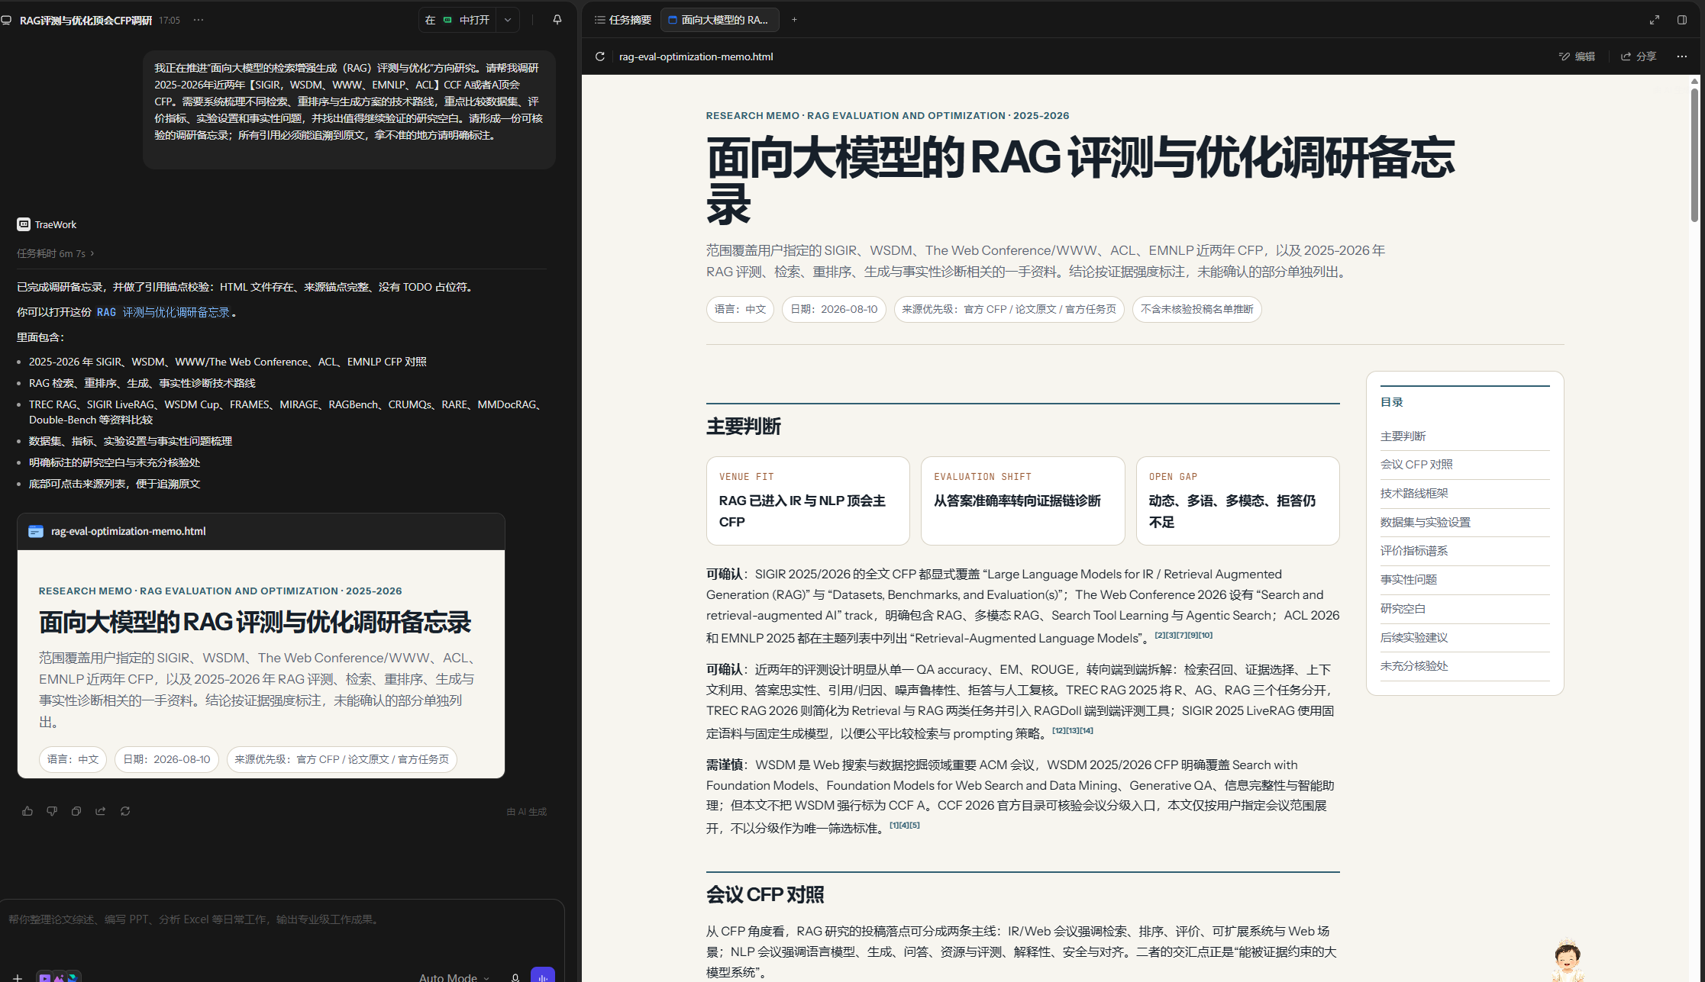
Task: Click the 由 AI 生成 label
Action: (527, 812)
